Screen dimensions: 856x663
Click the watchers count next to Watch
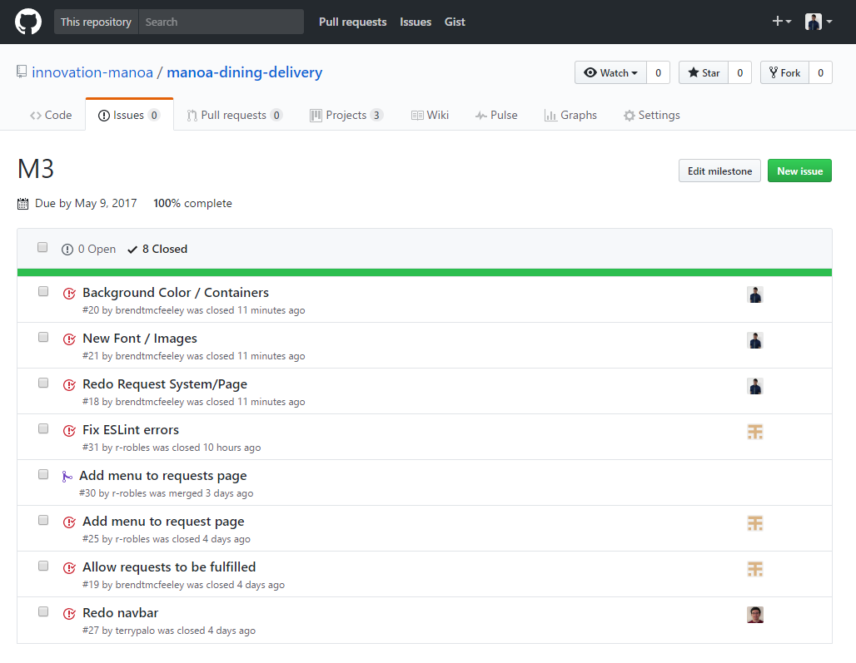(659, 72)
